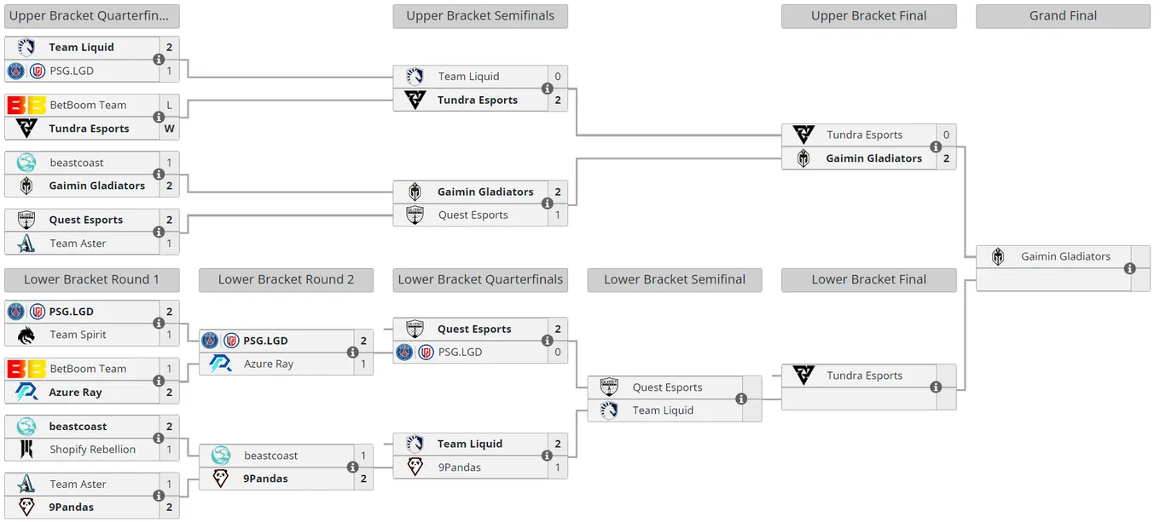This screenshot has width=1160, height=522.
Task: Select the Upper Bracket Semifinals header
Action: point(480,16)
